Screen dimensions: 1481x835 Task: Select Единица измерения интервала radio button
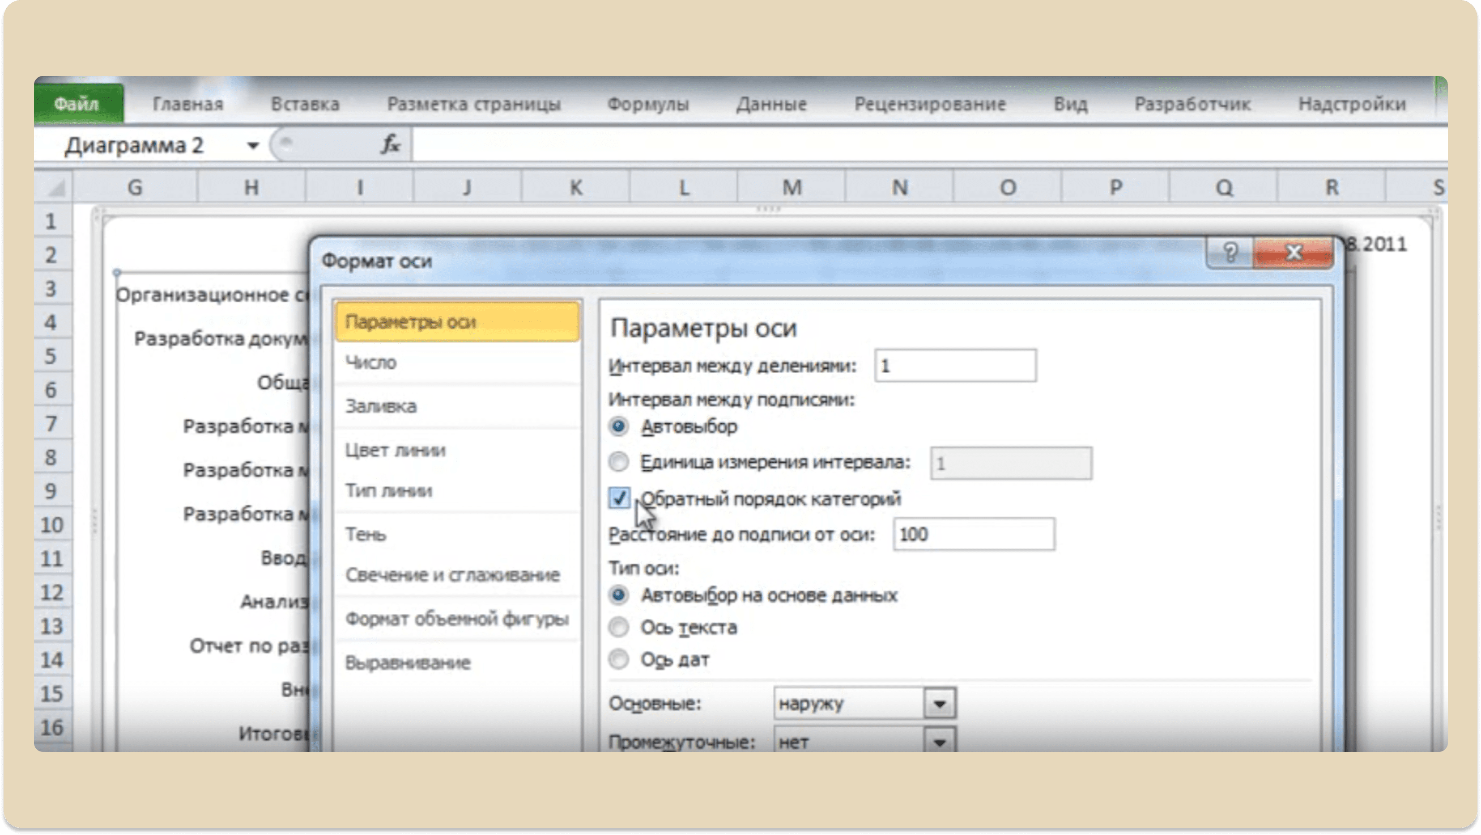[x=619, y=462]
